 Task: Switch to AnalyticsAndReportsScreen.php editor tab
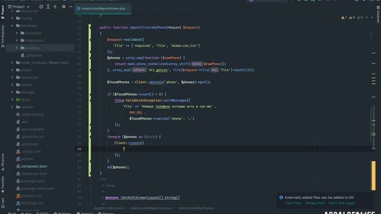pos(103,8)
